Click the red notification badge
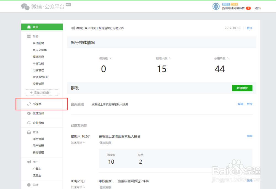The width and height of the screenshot is (276, 189). (x=248, y=8)
